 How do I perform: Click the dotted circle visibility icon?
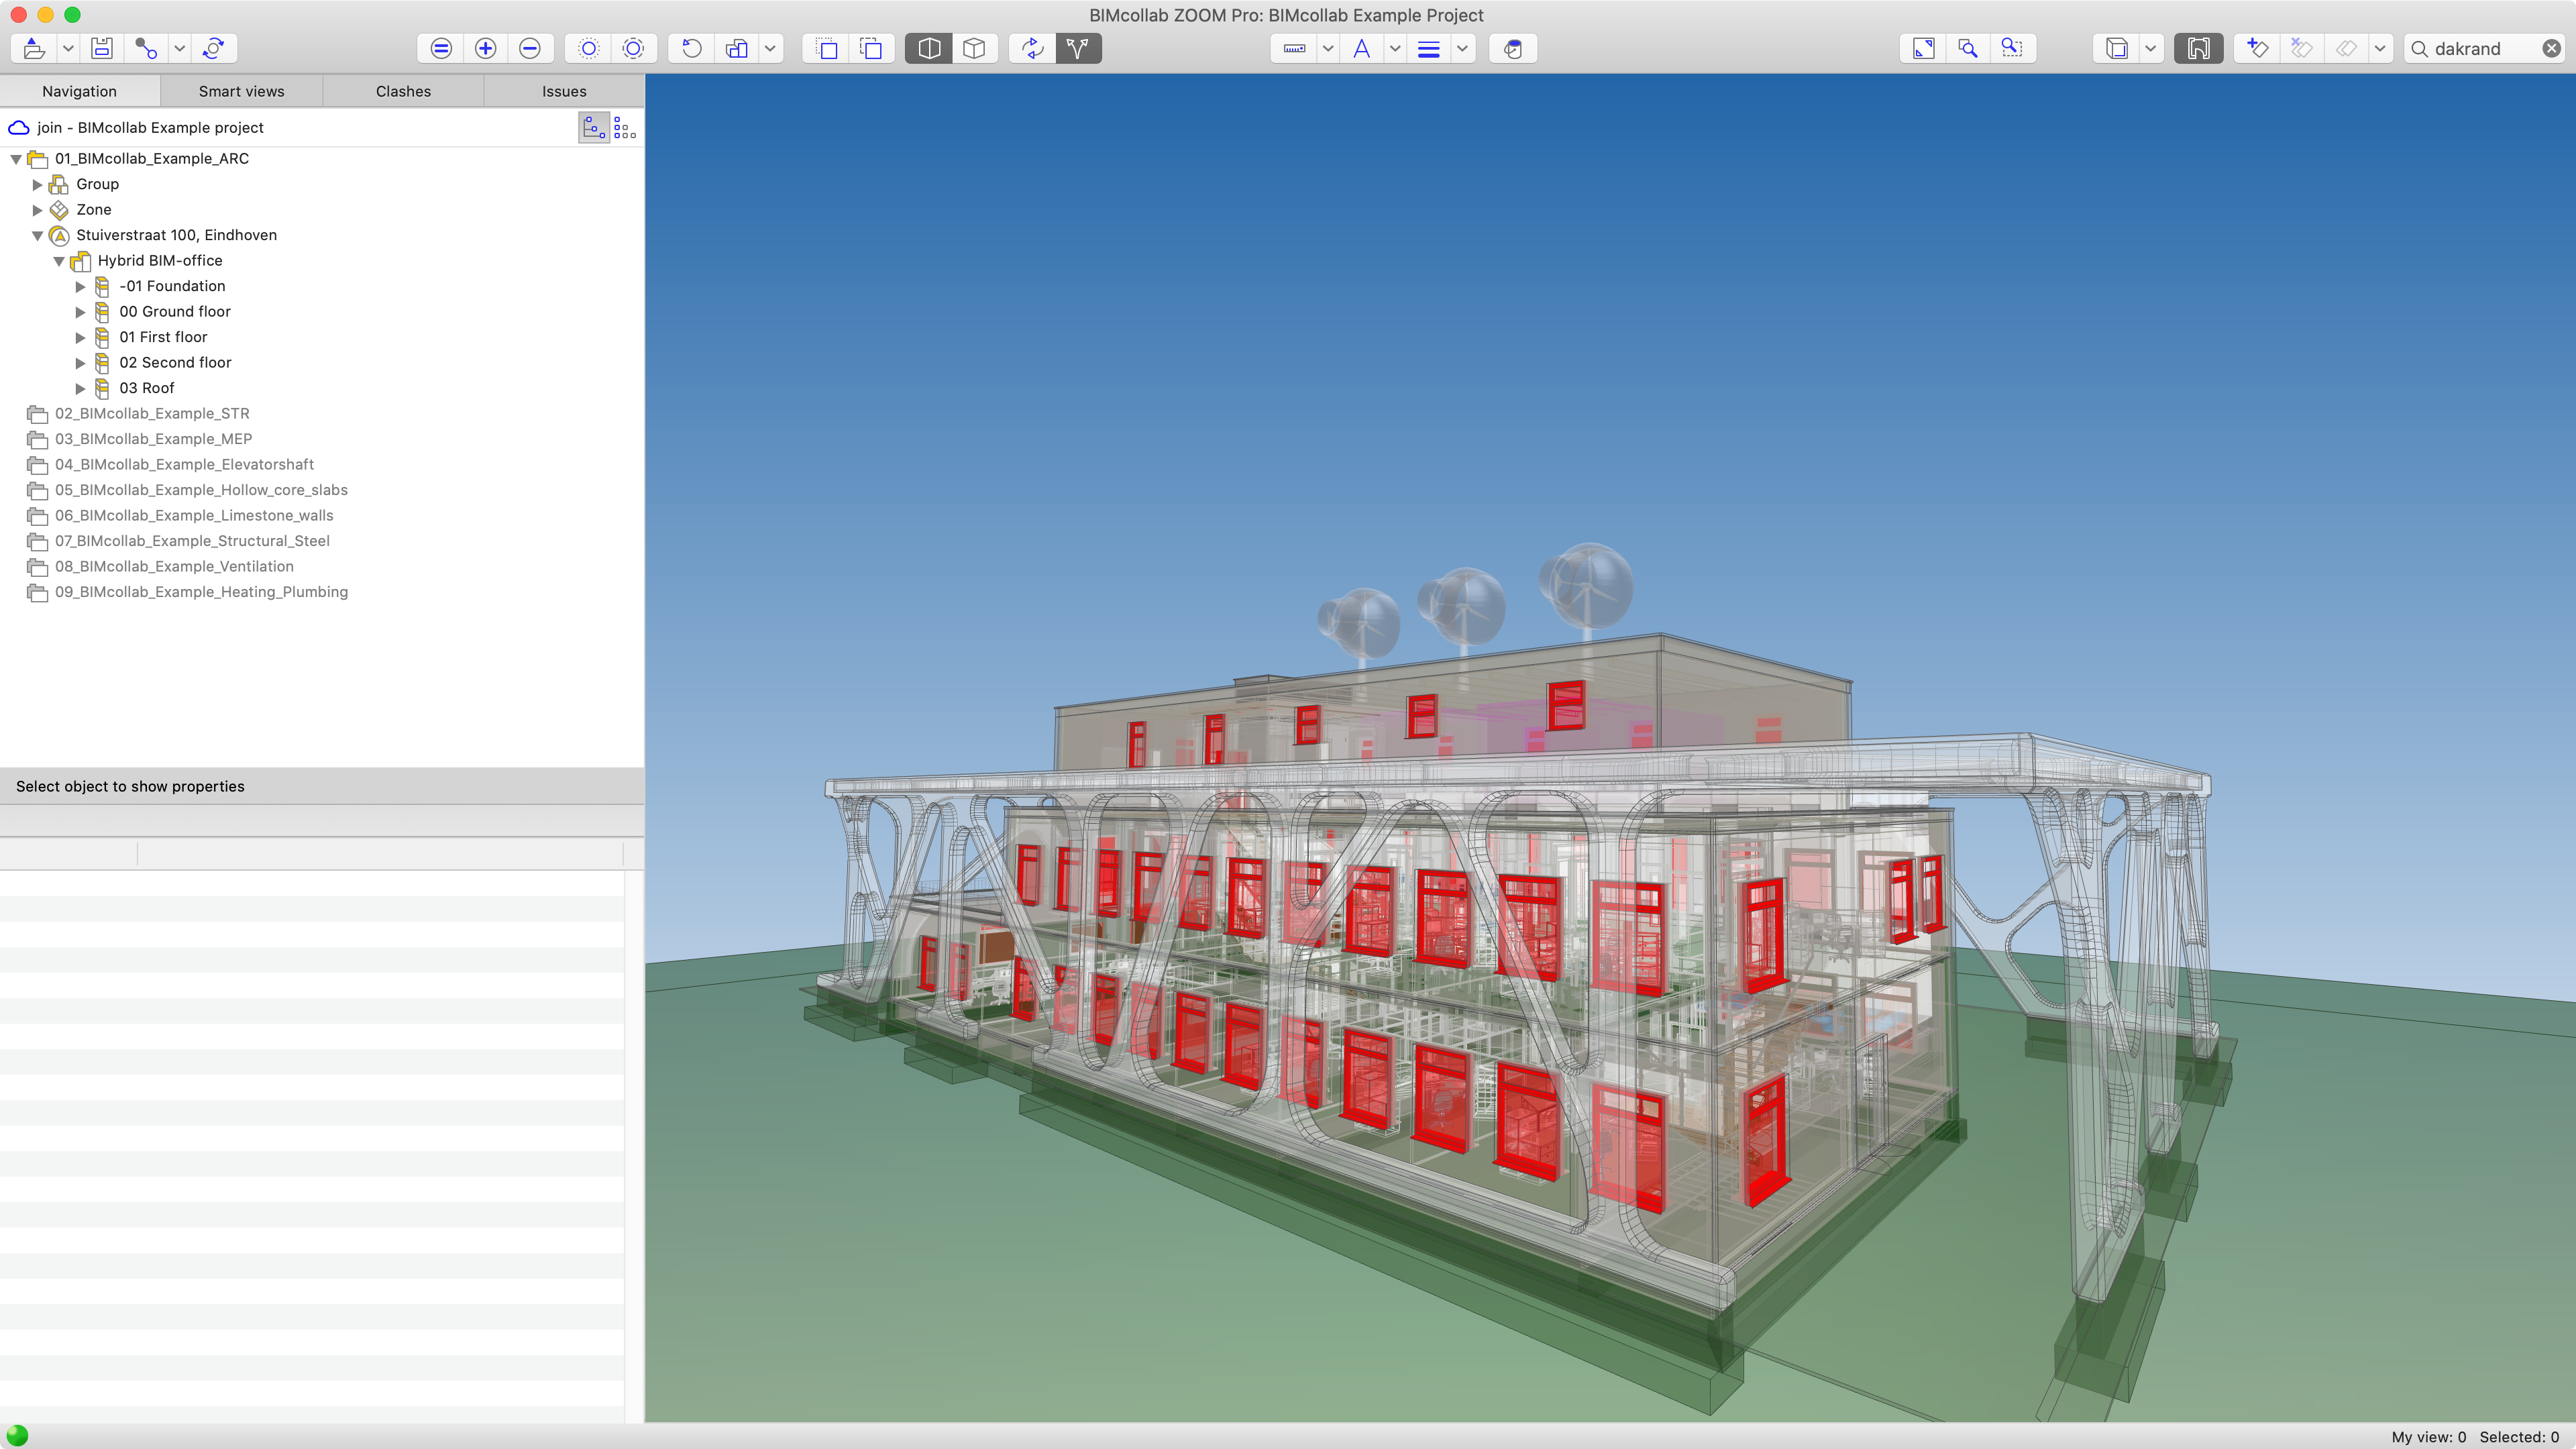tap(589, 48)
